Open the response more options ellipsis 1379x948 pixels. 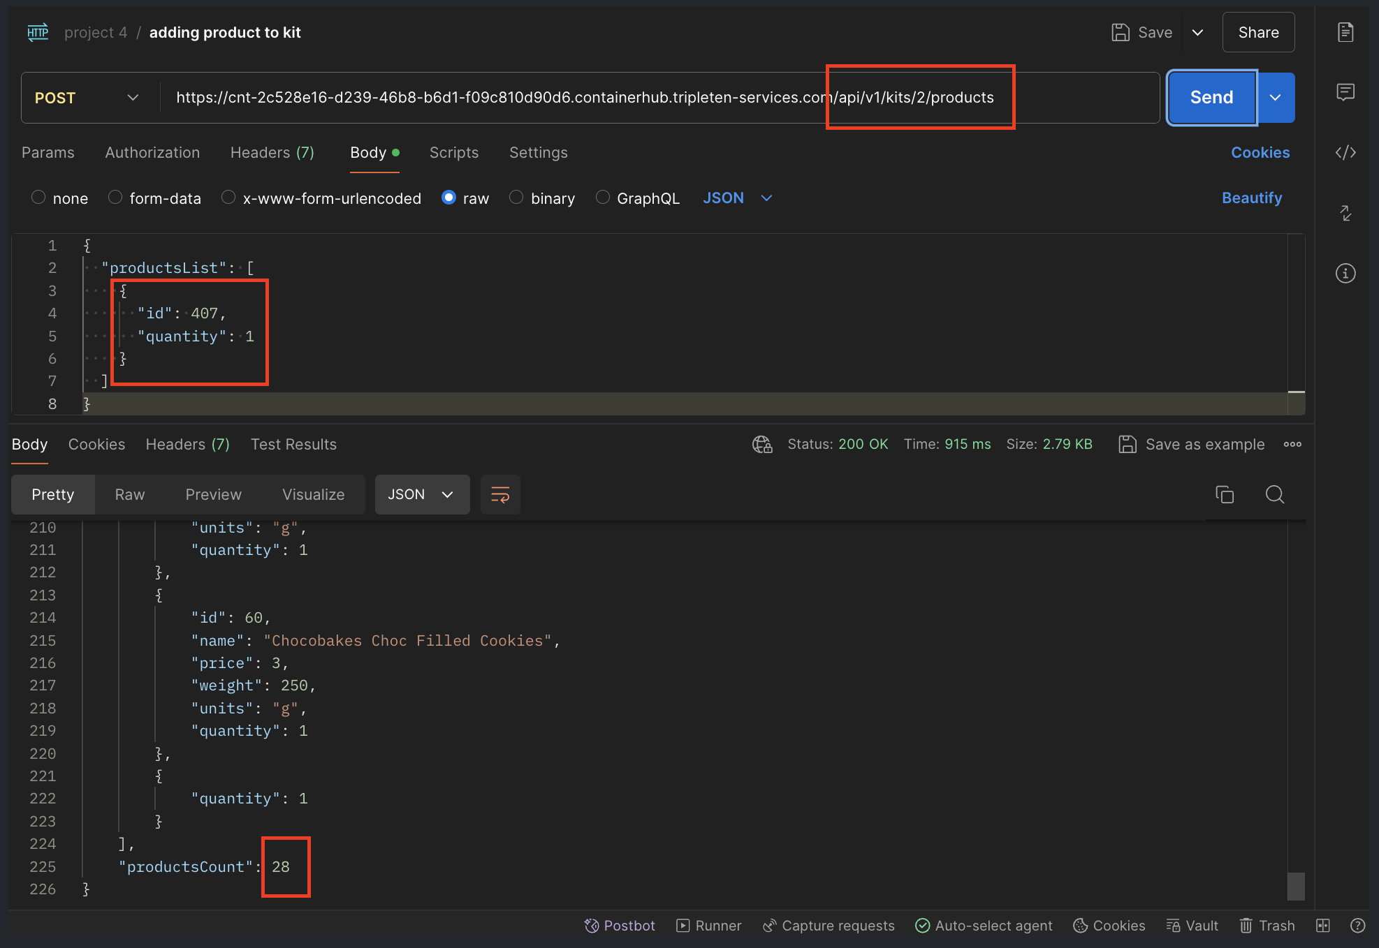tap(1292, 445)
